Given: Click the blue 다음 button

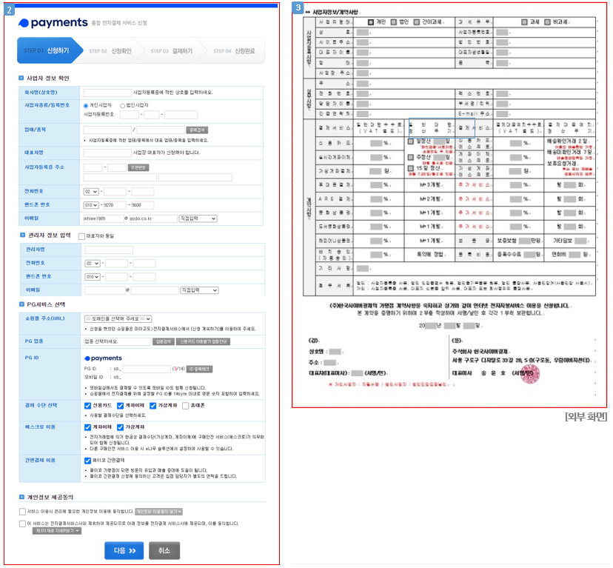Looking at the screenshot, I should pyautogui.click(x=124, y=550).
